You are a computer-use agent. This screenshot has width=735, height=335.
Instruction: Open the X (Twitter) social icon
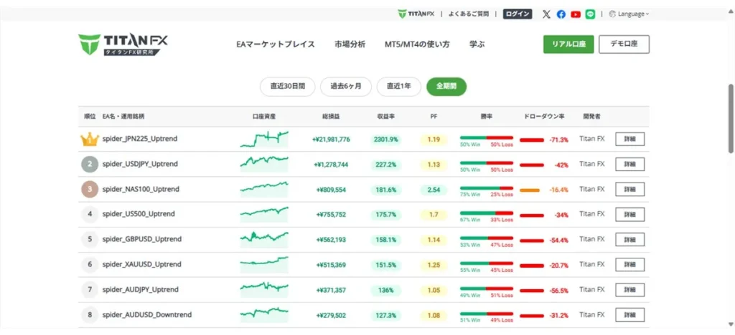click(547, 14)
